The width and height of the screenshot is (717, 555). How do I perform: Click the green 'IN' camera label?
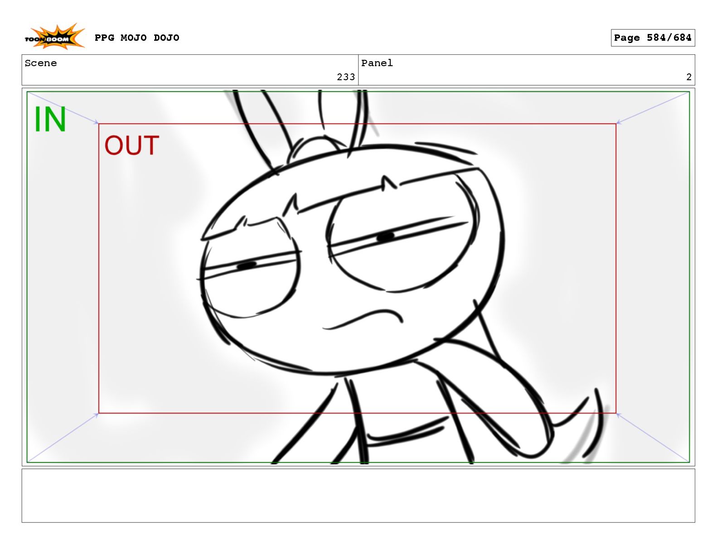pyautogui.click(x=50, y=120)
